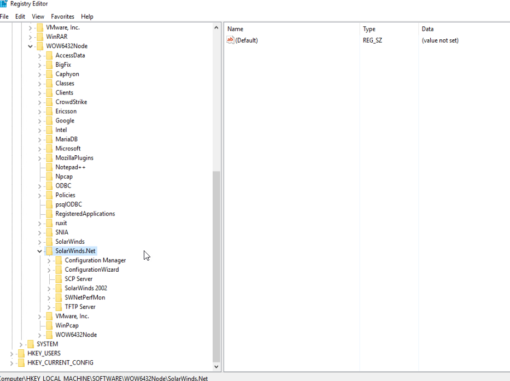This screenshot has width=510, height=381.
Task: Select the (Default) registry value name
Action: click(247, 40)
